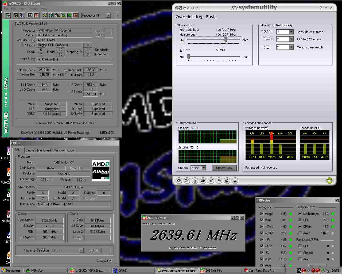Viewport: 342px width, 274px height.
Task: Toggle the Motherboard temperature checkbox
Action: pyautogui.click(x=300, y=214)
